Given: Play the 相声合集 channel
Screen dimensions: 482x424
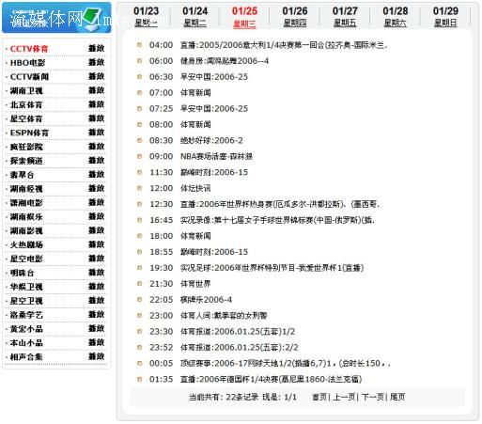Looking at the screenshot, I should tap(96, 356).
